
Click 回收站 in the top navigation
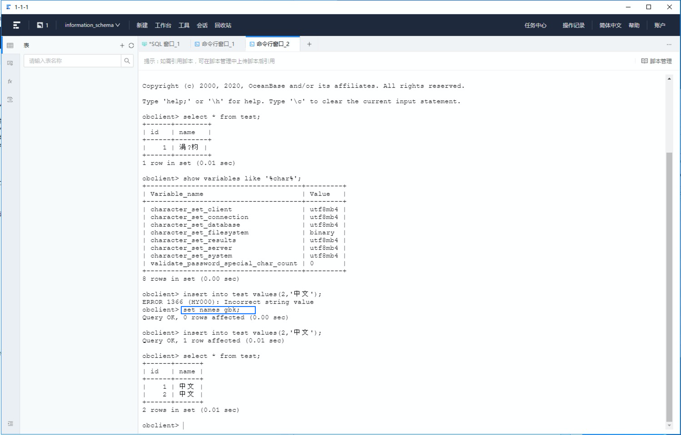[223, 25]
